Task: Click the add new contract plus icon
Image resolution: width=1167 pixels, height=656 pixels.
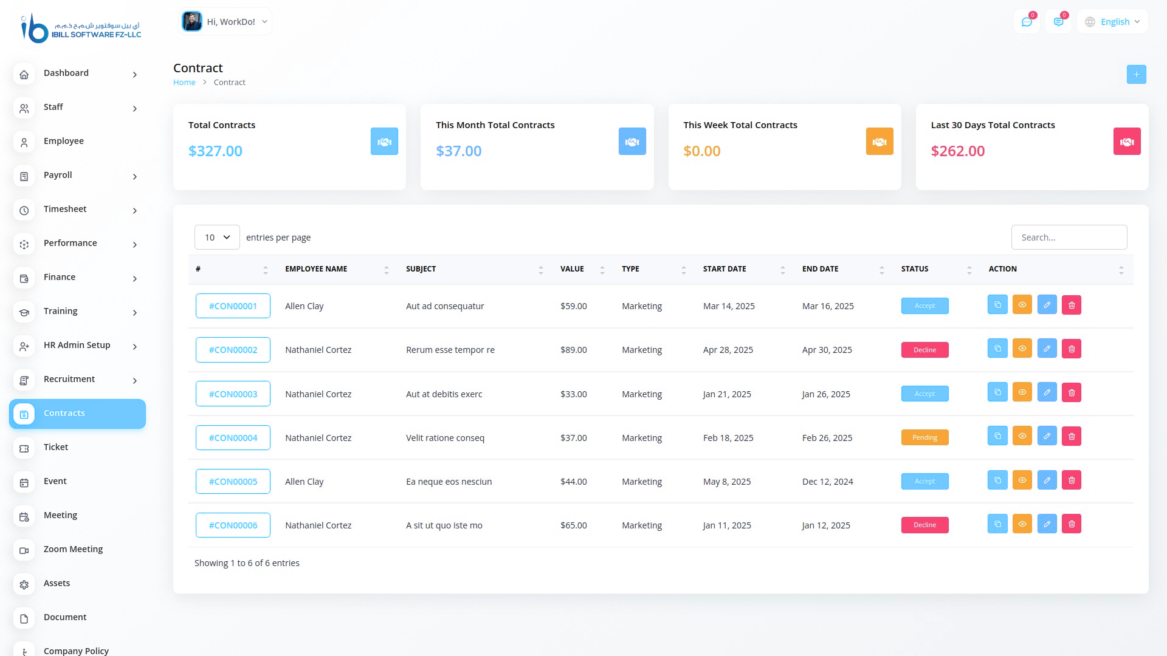Action: [x=1136, y=74]
